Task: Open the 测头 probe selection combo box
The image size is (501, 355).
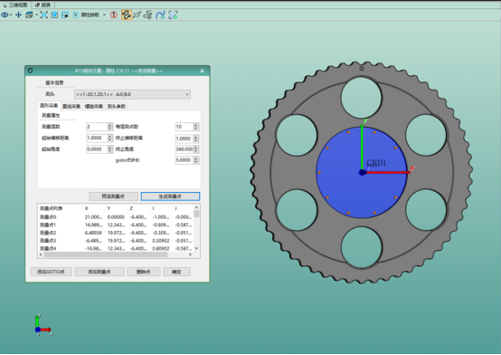Action: click(132, 94)
